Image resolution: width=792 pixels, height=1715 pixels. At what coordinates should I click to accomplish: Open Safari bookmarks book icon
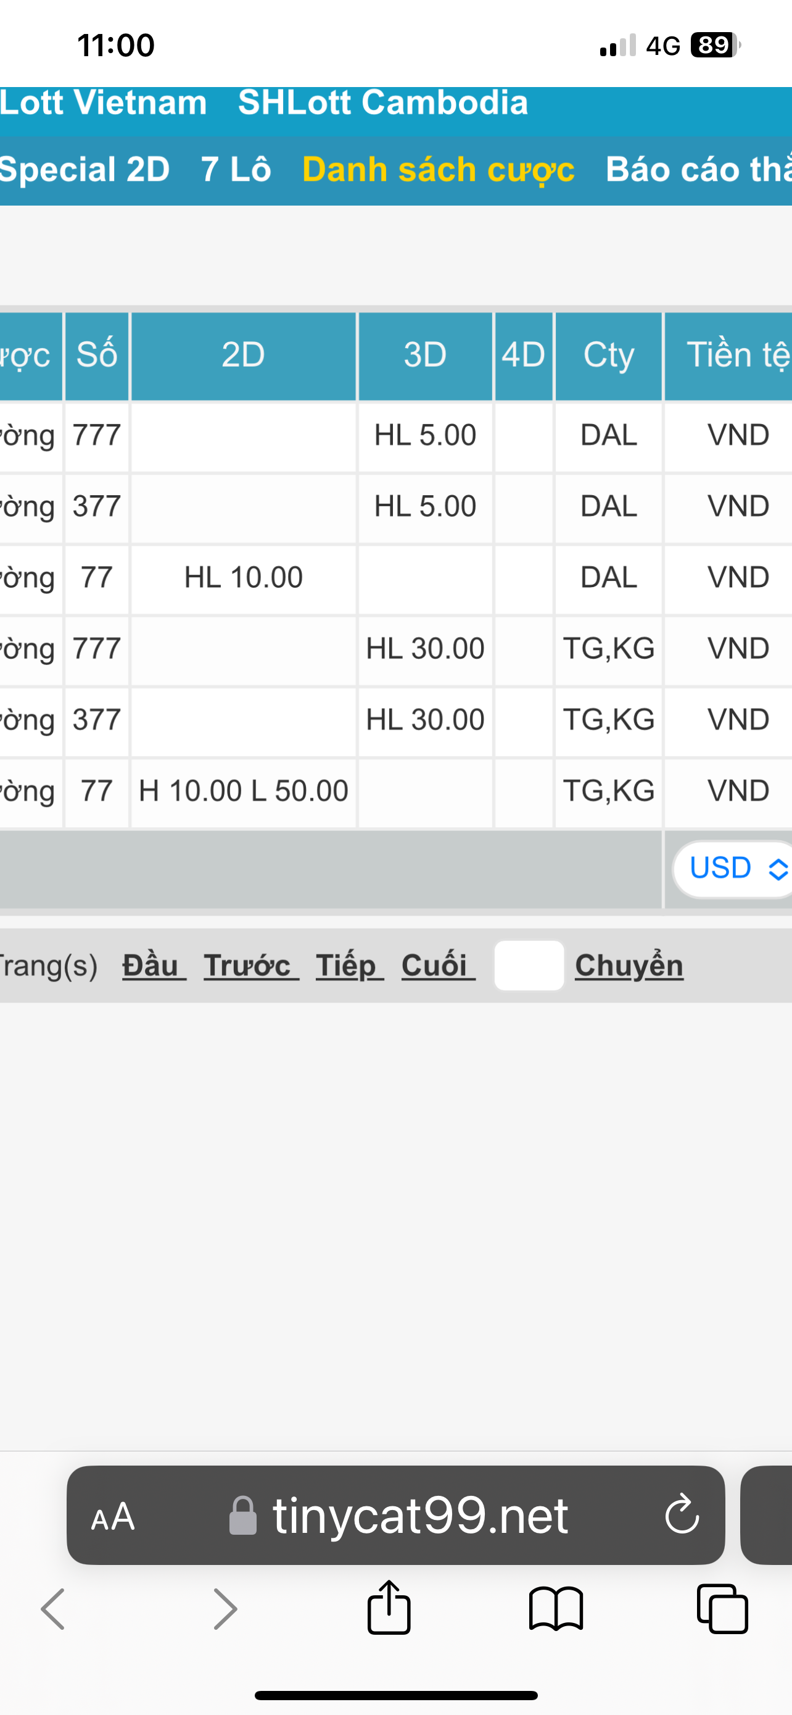556,1608
